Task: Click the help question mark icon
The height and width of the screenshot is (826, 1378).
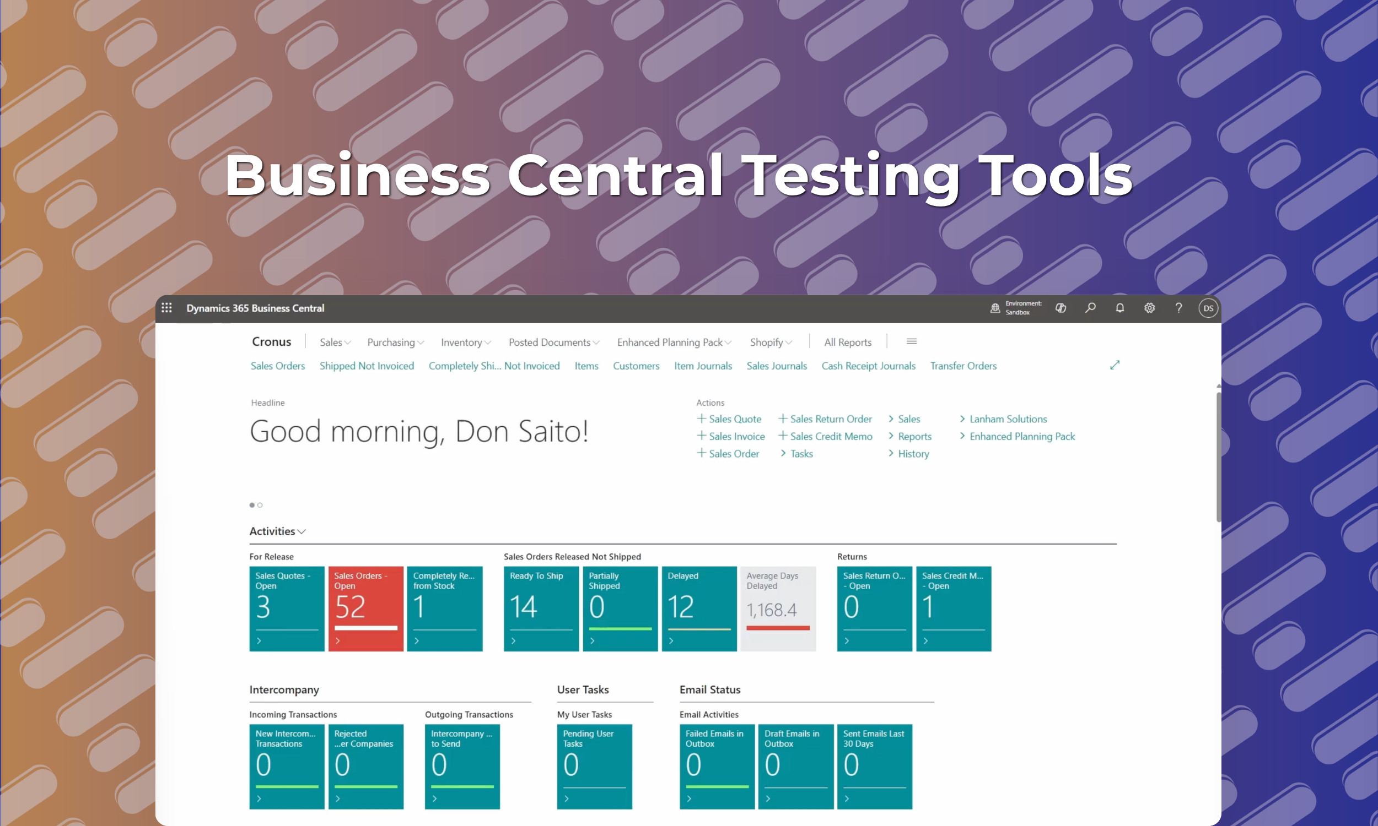Action: click(1178, 308)
